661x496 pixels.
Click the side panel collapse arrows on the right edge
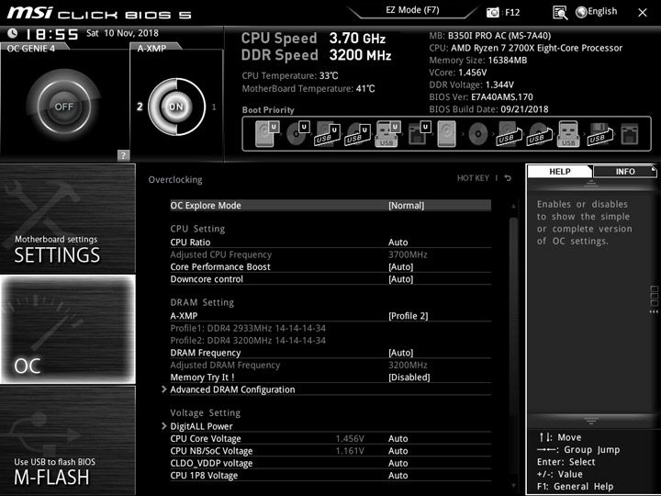654,311
